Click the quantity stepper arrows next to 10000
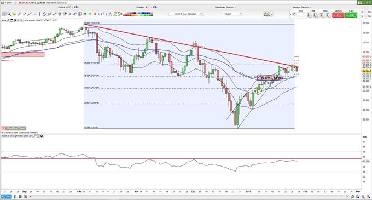This screenshot has height=200, width=372. point(182,14)
